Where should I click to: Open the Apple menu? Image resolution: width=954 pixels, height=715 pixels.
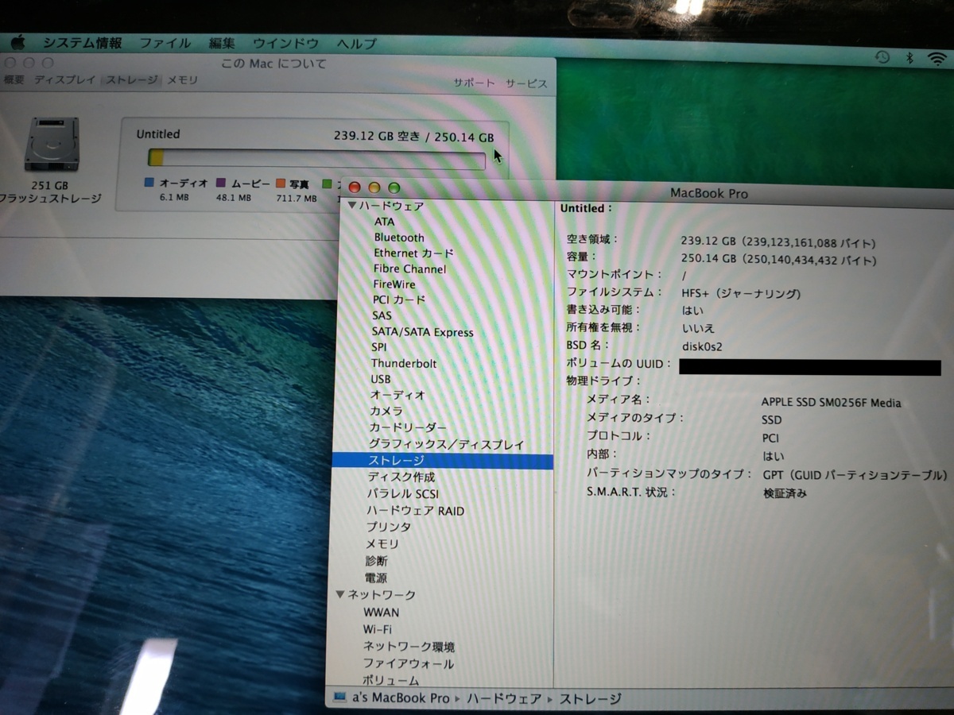click(x=17, y=42)
